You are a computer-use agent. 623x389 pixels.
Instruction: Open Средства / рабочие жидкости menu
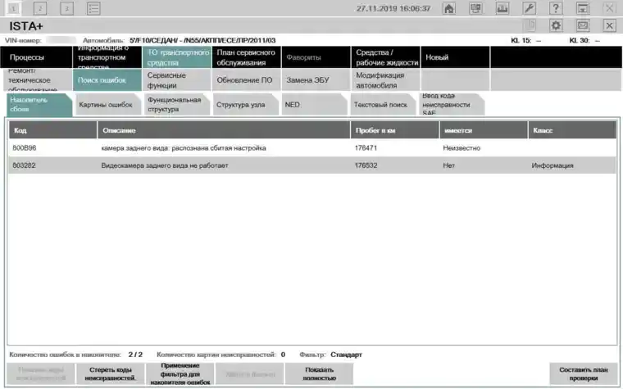[385, 57]
